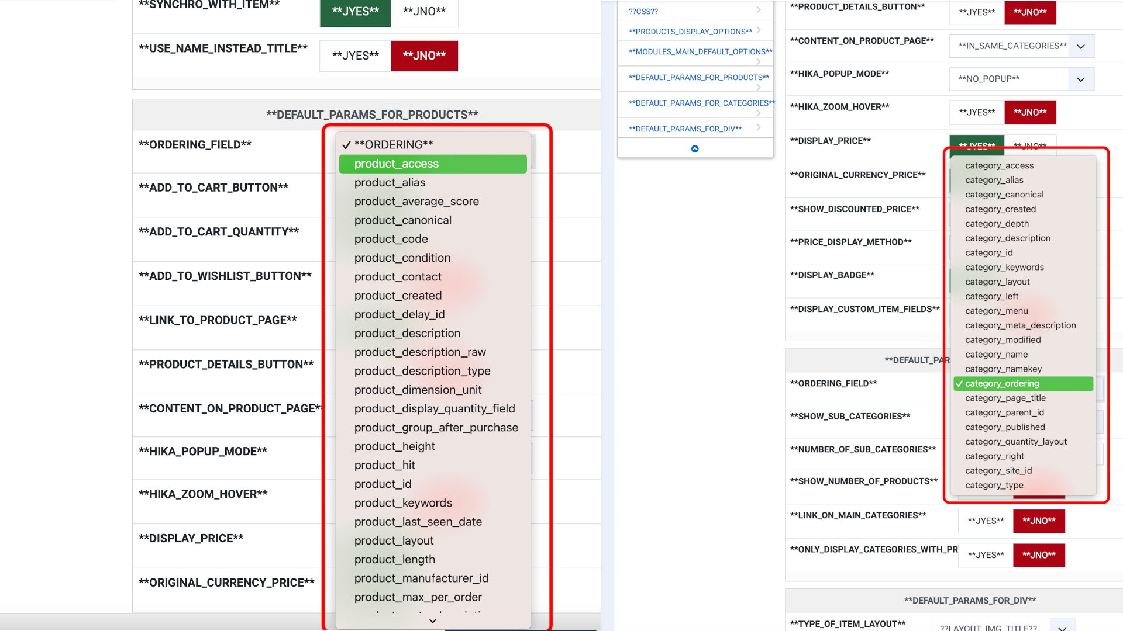Viewport: 1123px width, 631px height.
Task: Click the blue scroll-up circle icon
Action: pyautogui.click(x=695, y=149)
